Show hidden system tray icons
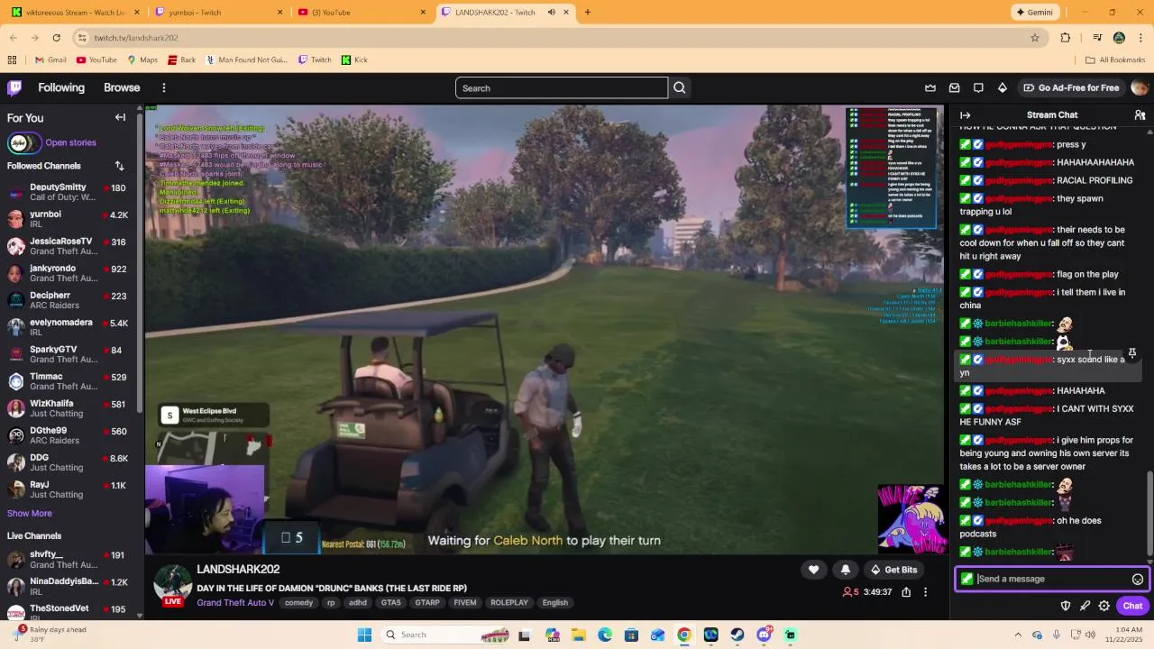Viewport: 1154px width, 649px height. coord(1018,635)
